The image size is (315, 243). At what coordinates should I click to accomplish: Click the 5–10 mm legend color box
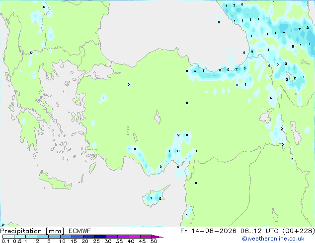(x=54, y=237)
